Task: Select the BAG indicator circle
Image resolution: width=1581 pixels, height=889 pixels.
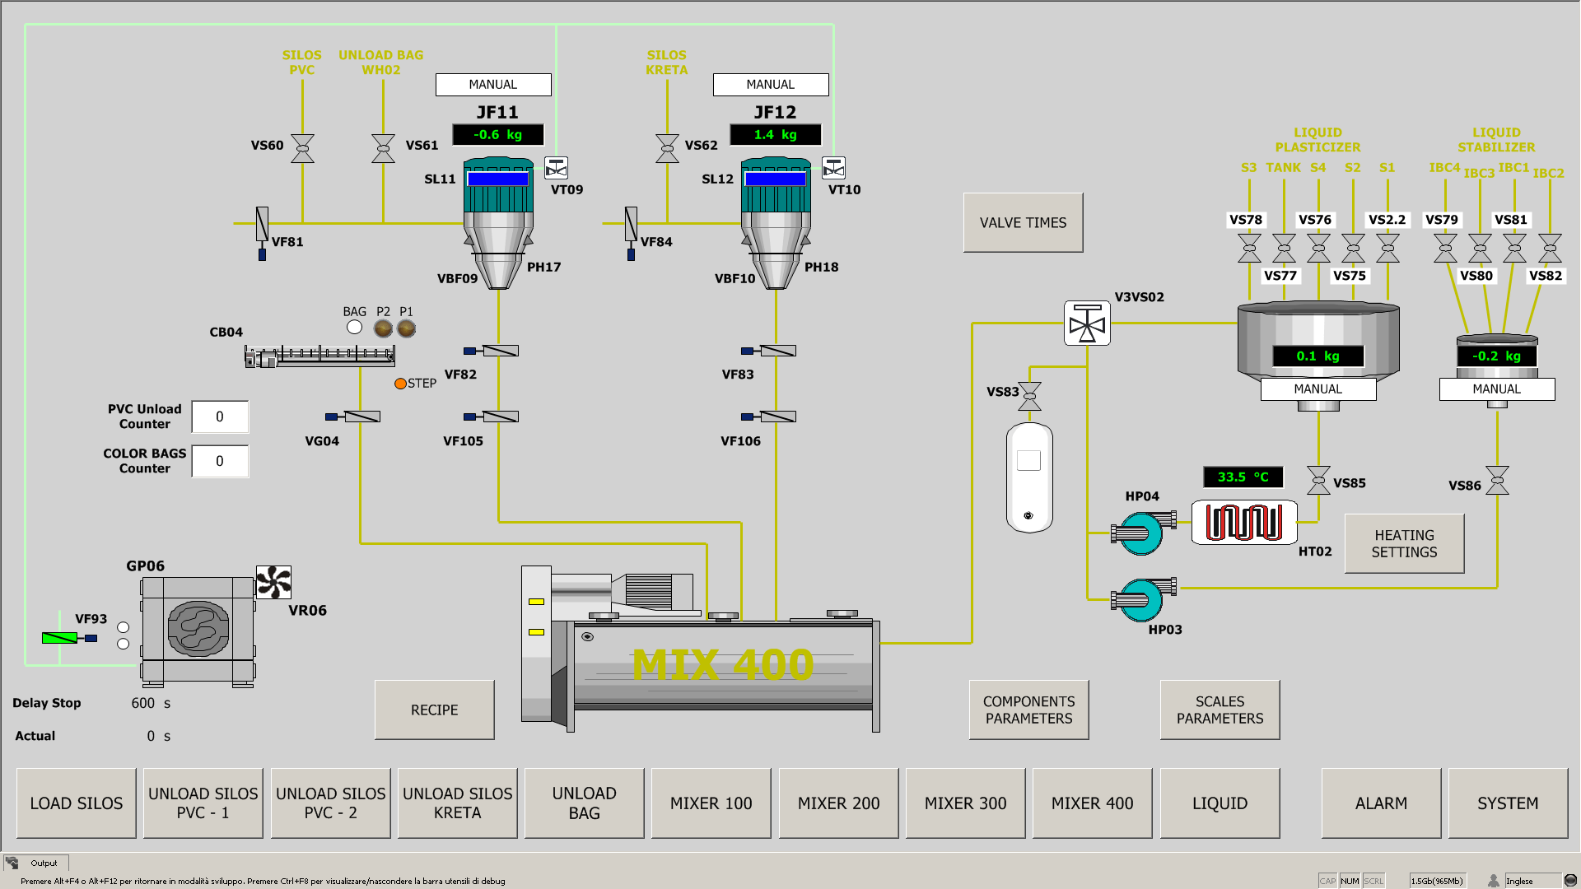Action: 354,328
